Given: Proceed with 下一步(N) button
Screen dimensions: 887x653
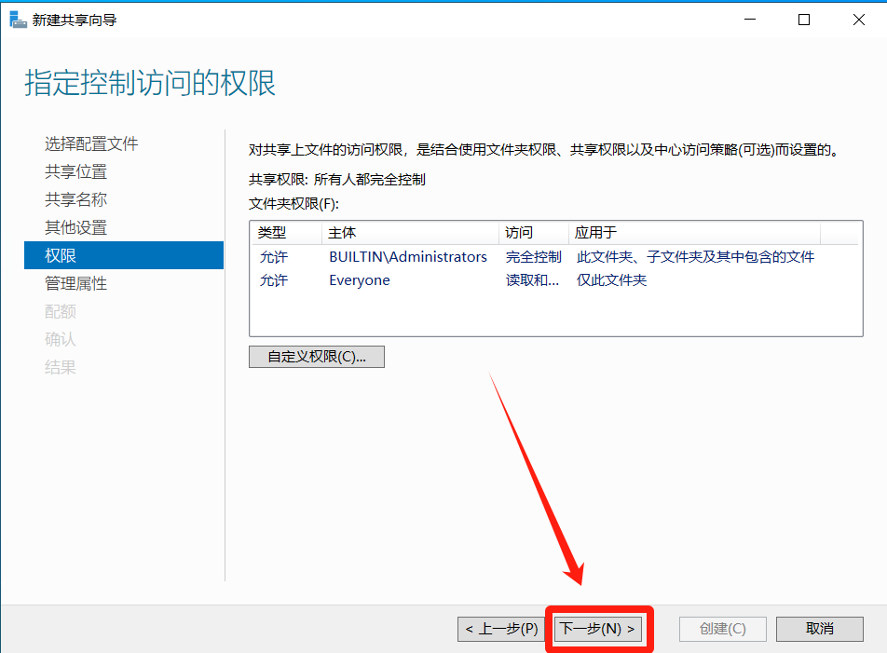Looking at the screenshot, I should [597, 629].
